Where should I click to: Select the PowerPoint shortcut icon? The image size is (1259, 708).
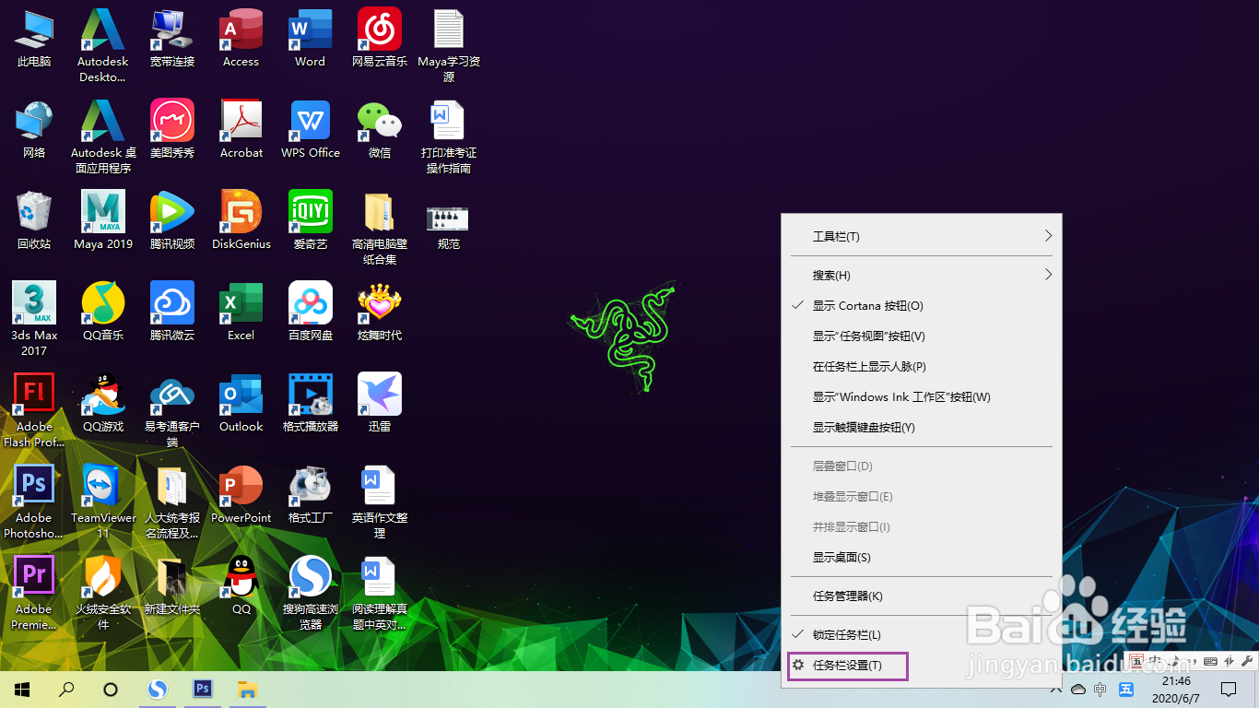[241, 495]
